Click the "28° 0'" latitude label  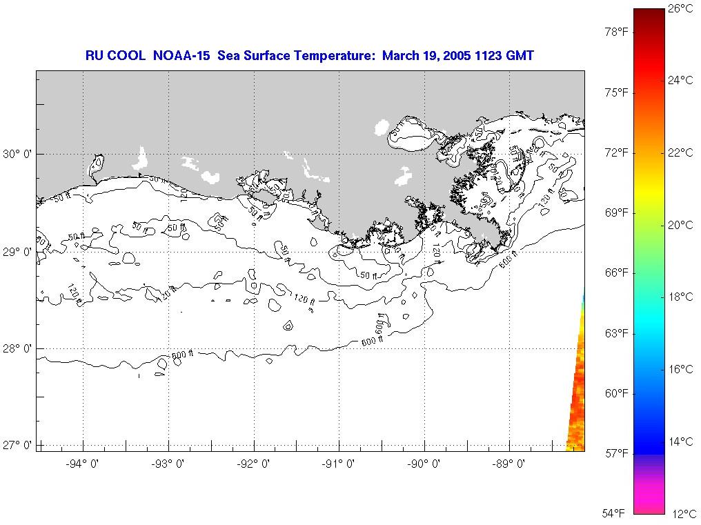pyautogui.click(x=17, y=348)
